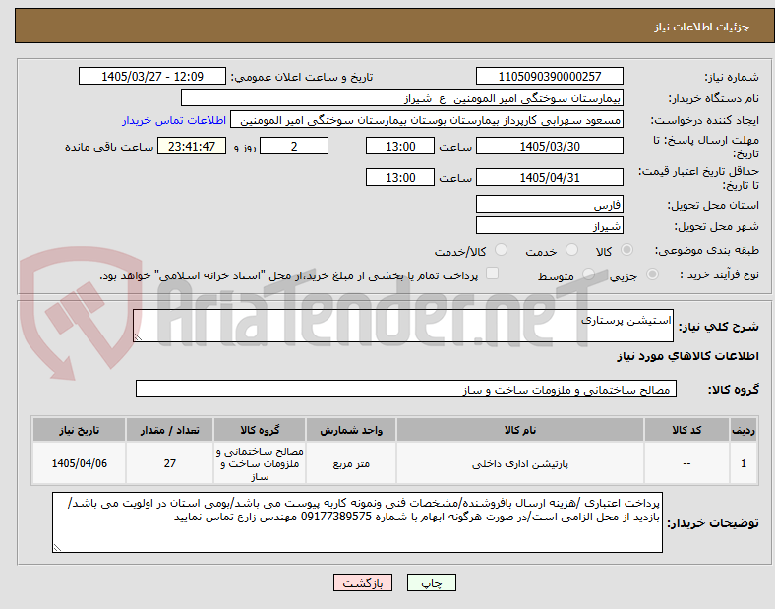The width and height of the screenshot is (775, 609).
Task: Click the remaining time field 23:41:47
Action: pyautogui.click(x=192, y=147)
